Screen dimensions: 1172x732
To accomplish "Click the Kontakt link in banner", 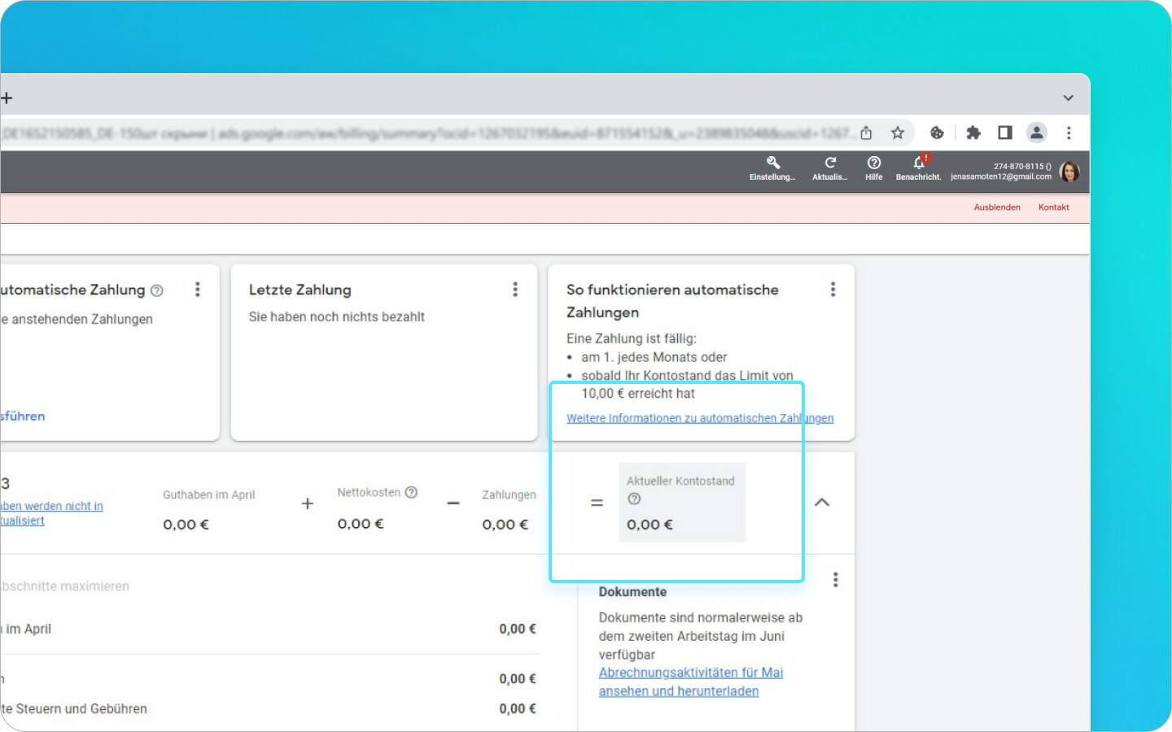I will [x=1054, y=207].
